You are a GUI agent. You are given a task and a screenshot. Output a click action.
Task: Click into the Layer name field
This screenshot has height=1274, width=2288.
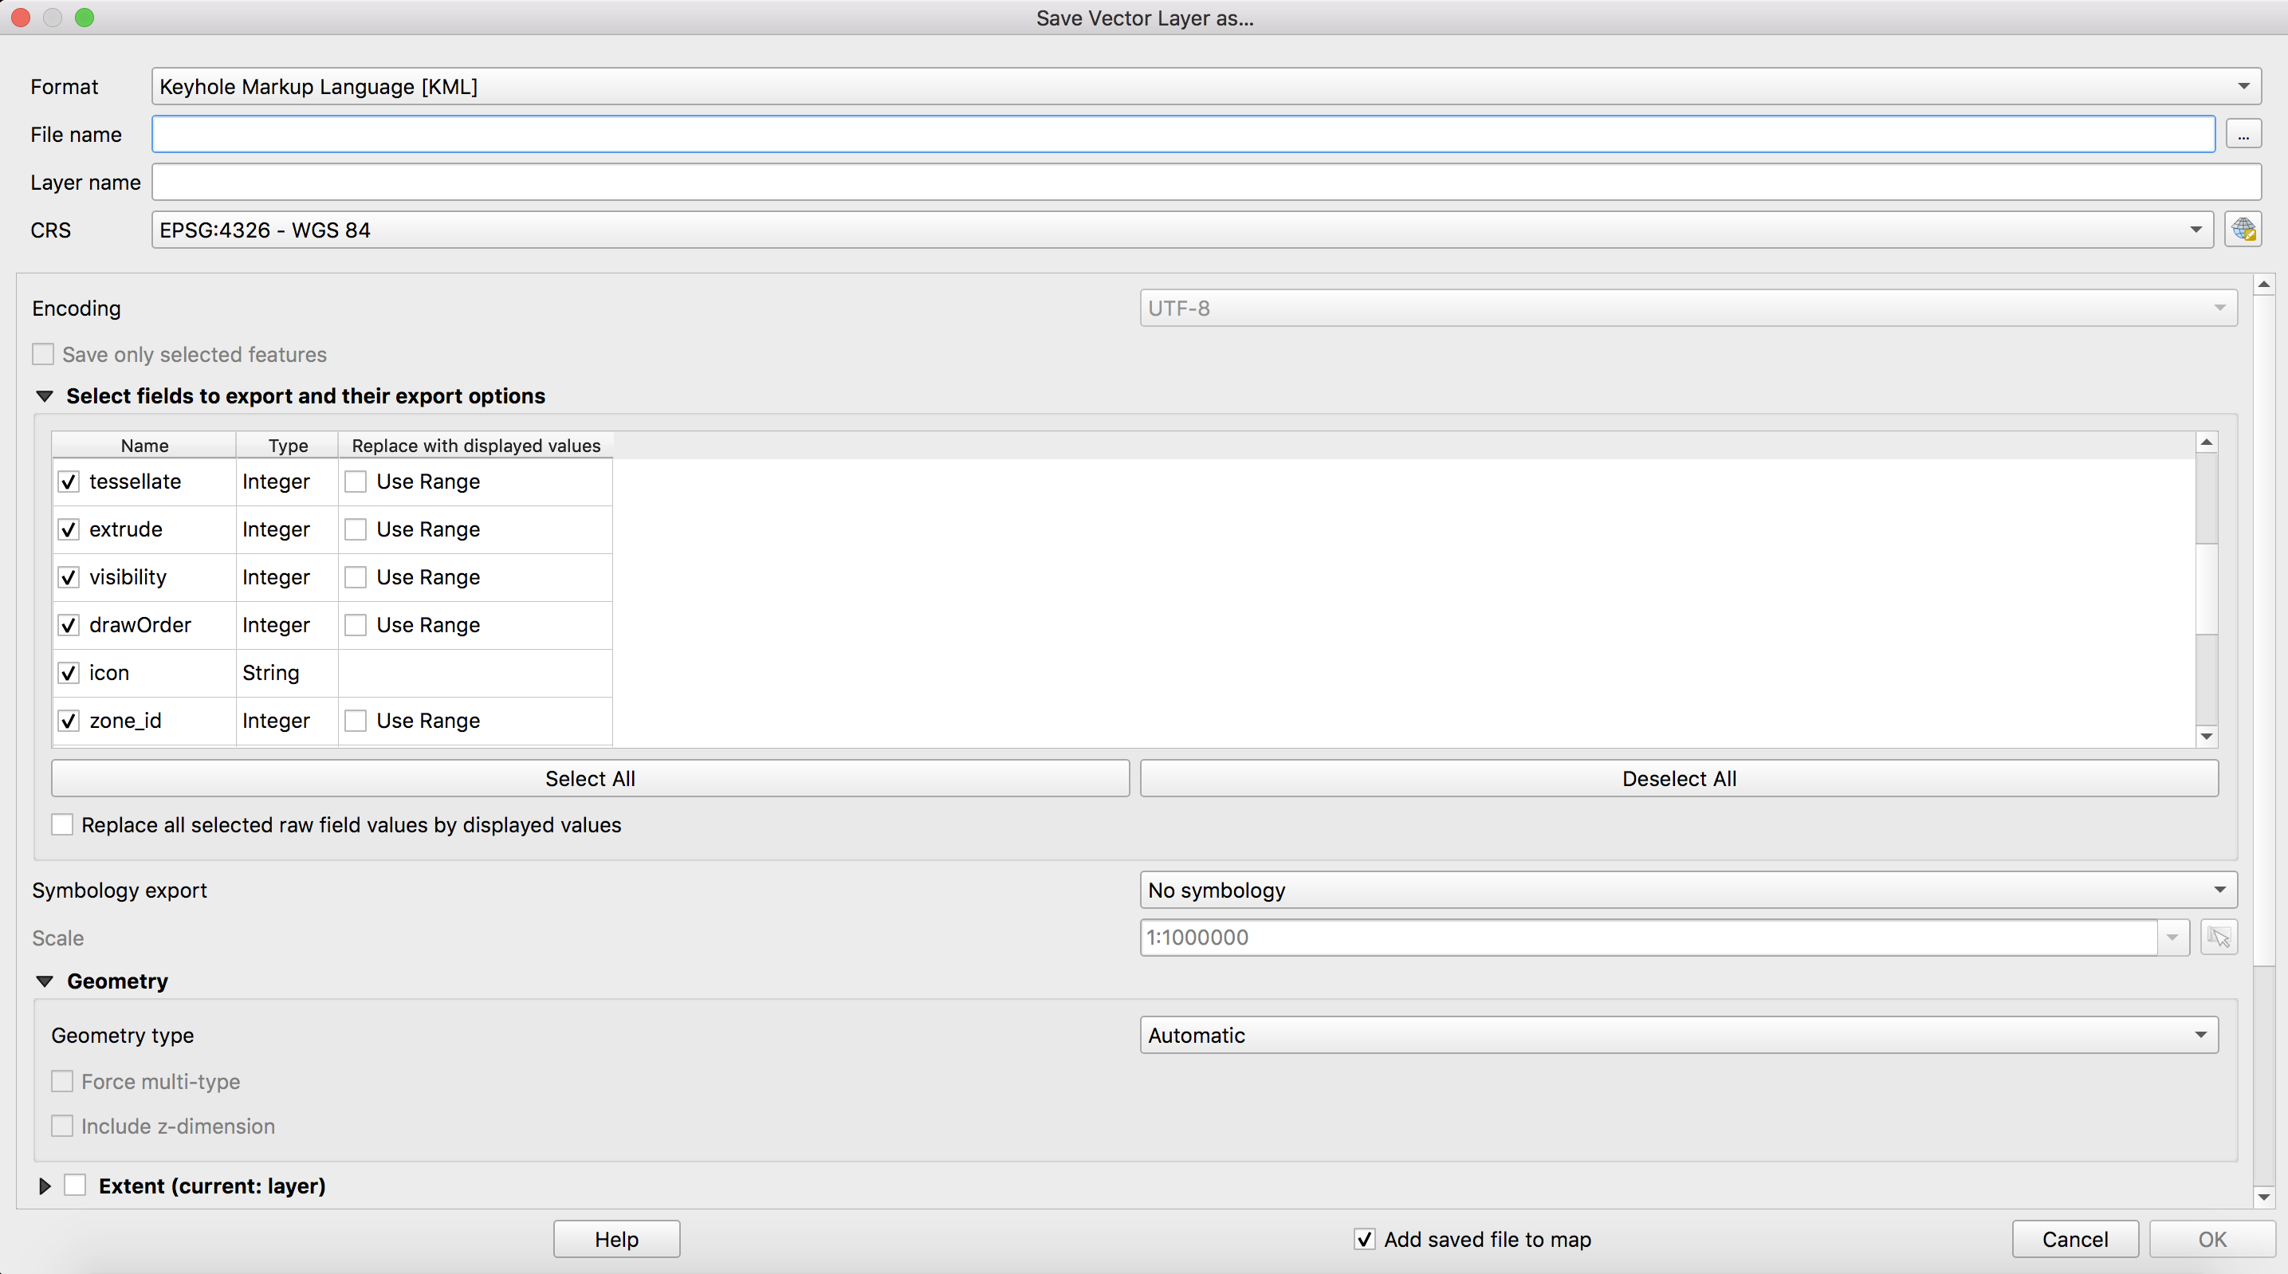click(1205, 183)
